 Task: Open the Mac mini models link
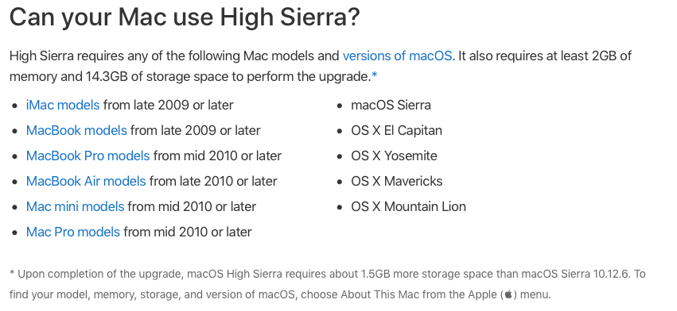[75, 207]
